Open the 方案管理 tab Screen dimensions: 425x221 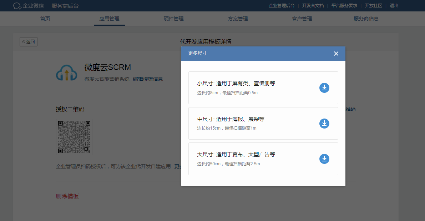click(x=238, y=19)
